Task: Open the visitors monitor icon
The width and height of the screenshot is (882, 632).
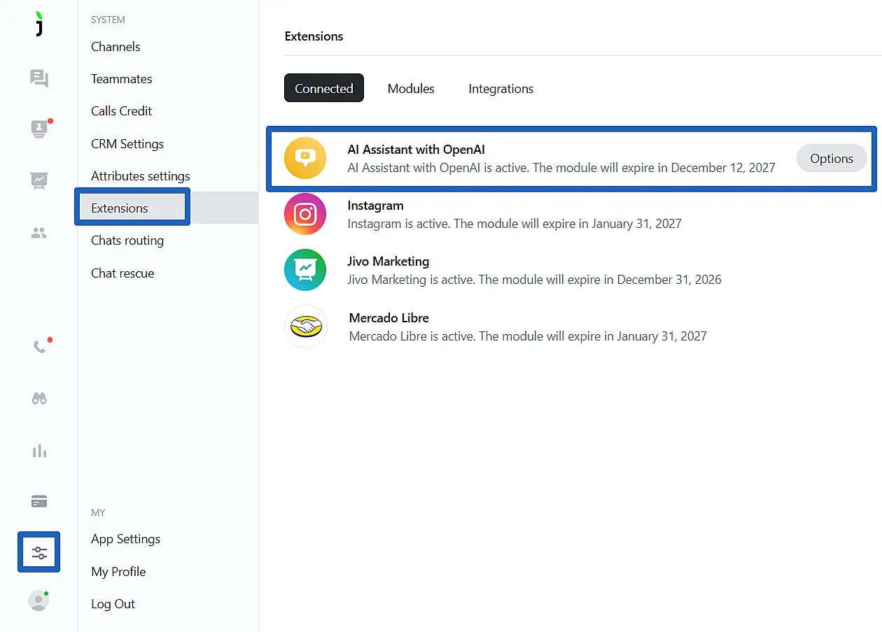Action: pos(39,129)
